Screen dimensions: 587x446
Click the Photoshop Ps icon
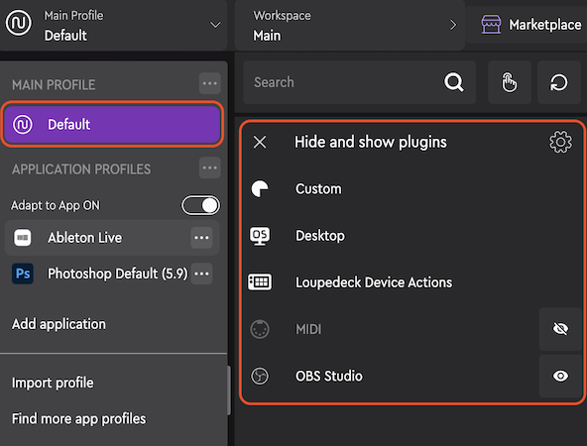point(23,274)
